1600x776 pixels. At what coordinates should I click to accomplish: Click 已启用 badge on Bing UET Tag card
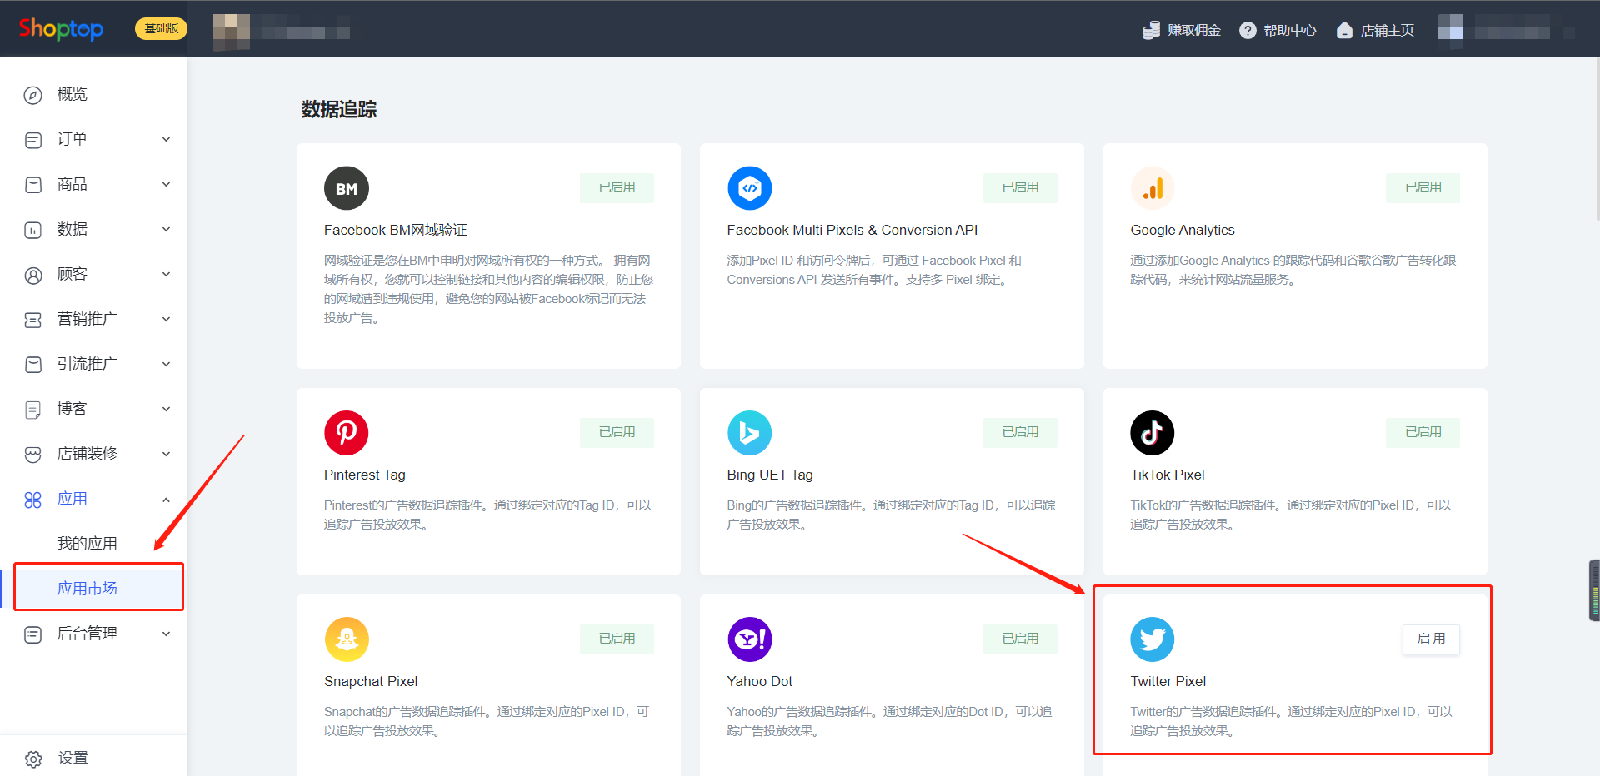coord(1020,432)
